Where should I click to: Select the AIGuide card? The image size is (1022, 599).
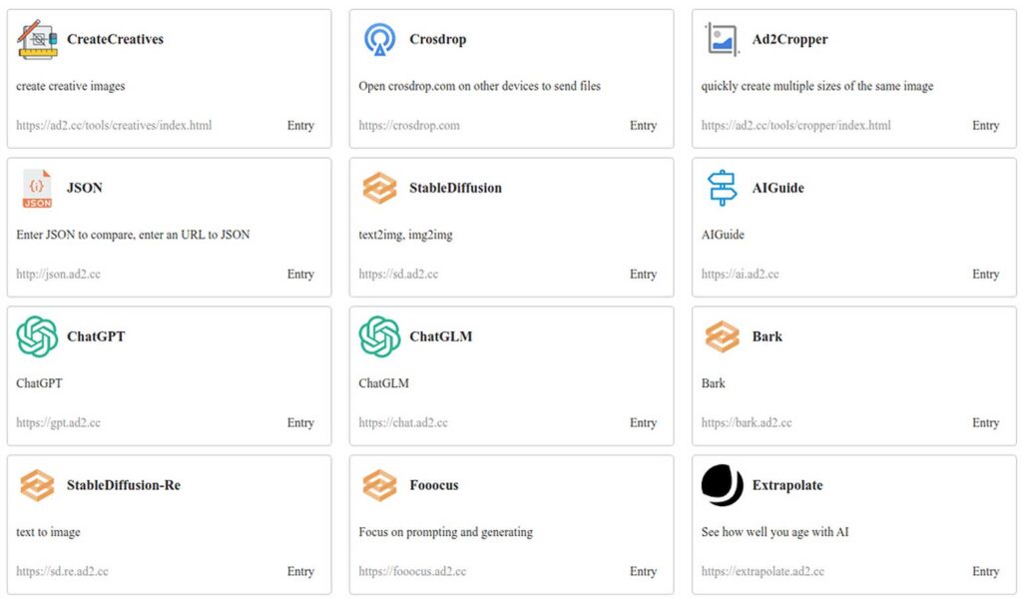pos(853,225)
